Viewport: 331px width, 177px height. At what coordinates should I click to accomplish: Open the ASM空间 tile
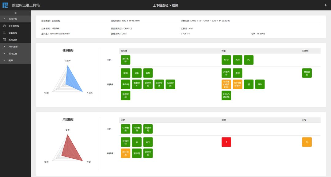click(170, 84)
